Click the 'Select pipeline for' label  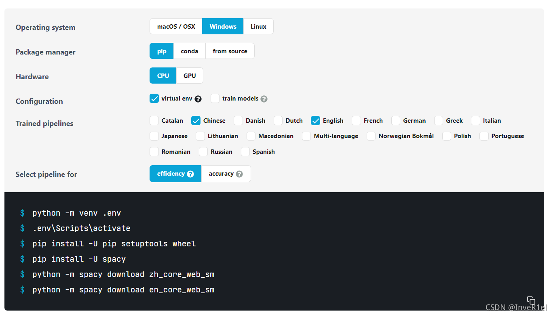click(46, 174)
